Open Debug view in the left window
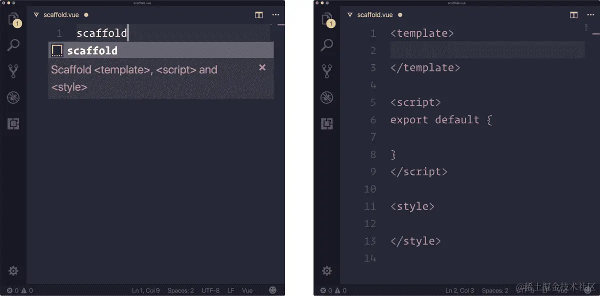This screenshot has width=600, height=296. tap(13, 97)
